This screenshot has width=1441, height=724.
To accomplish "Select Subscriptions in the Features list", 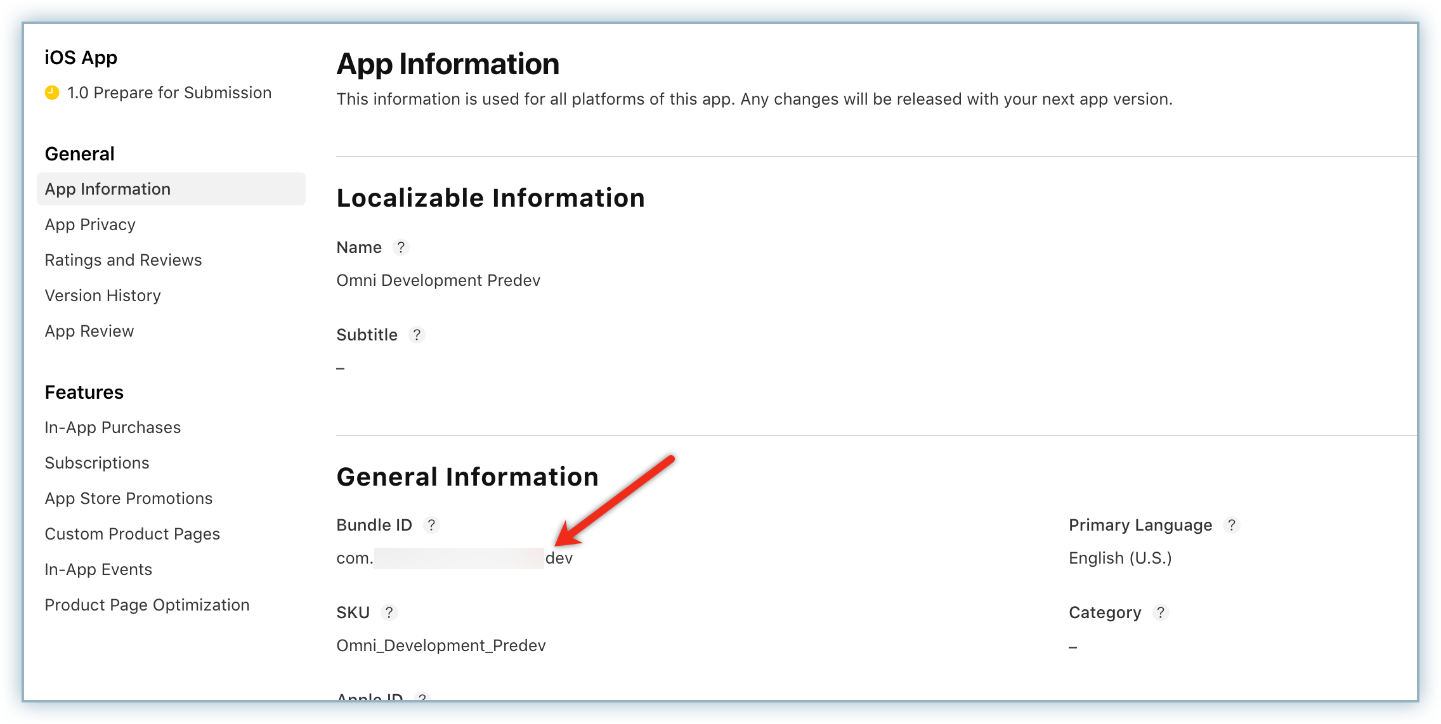I will 97,463.
